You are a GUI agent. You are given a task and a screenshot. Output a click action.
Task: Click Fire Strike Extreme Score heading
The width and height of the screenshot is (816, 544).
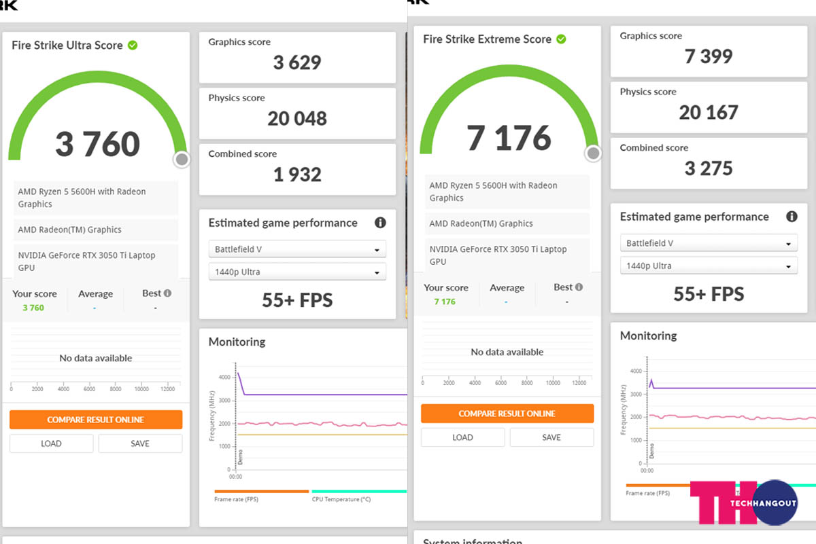pyautogui.click(x=487, y=39)
